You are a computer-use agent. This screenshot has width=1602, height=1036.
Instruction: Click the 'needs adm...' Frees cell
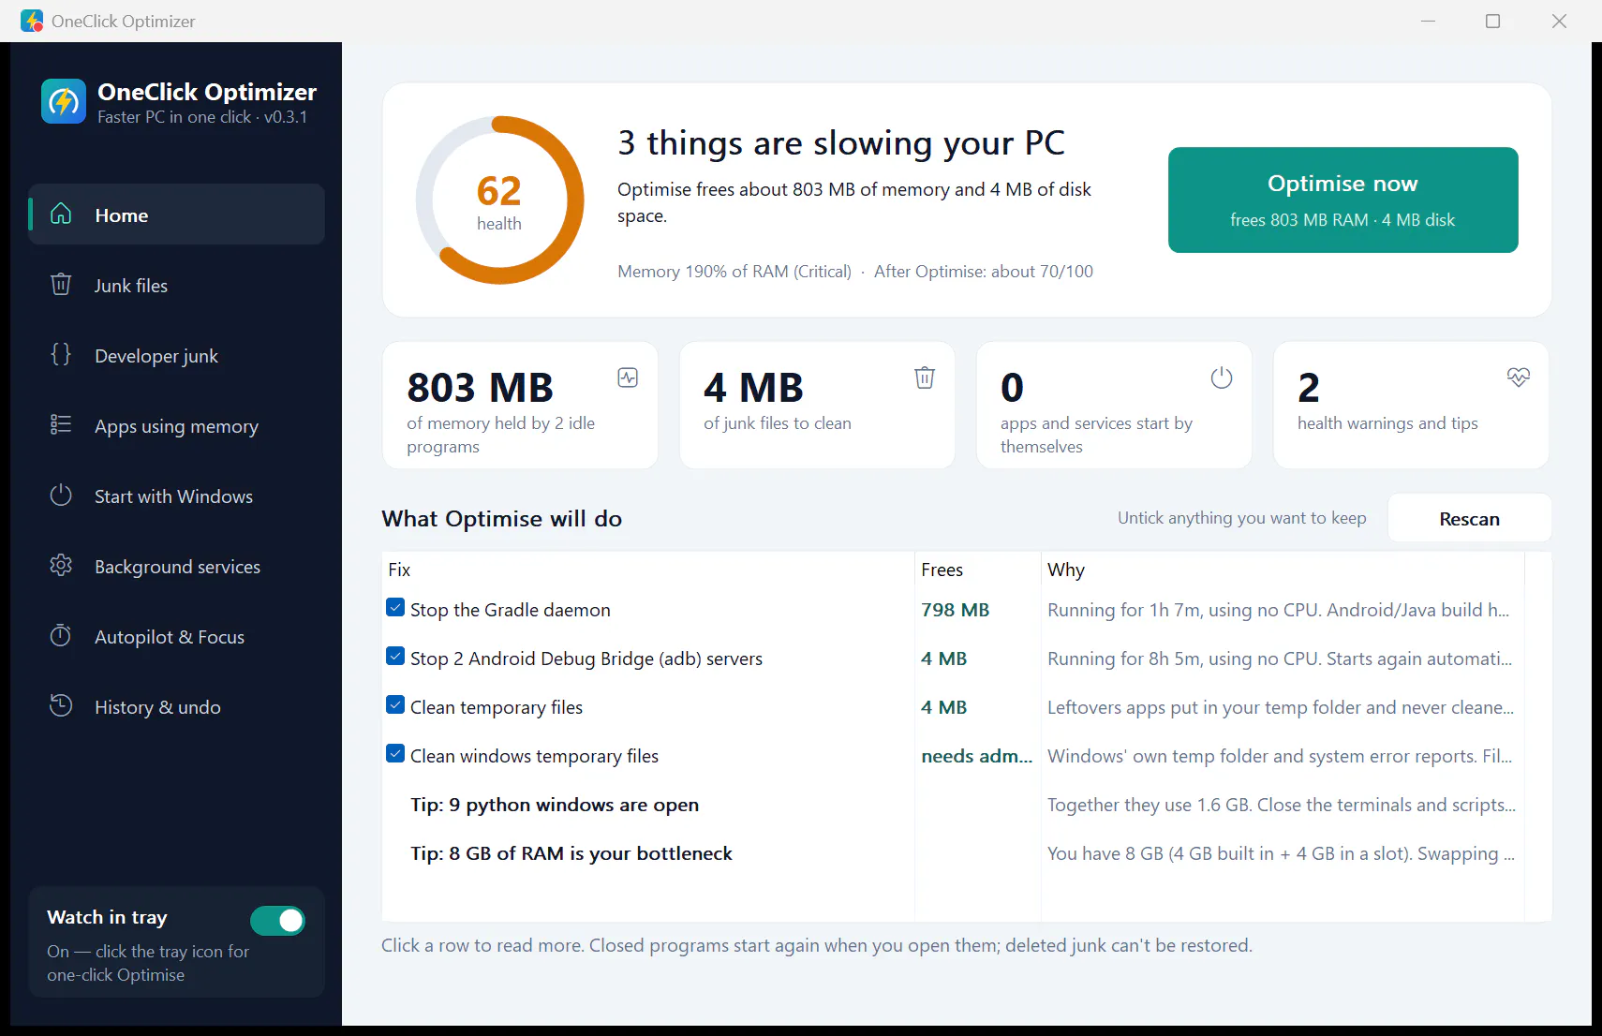tap(976, 756)
